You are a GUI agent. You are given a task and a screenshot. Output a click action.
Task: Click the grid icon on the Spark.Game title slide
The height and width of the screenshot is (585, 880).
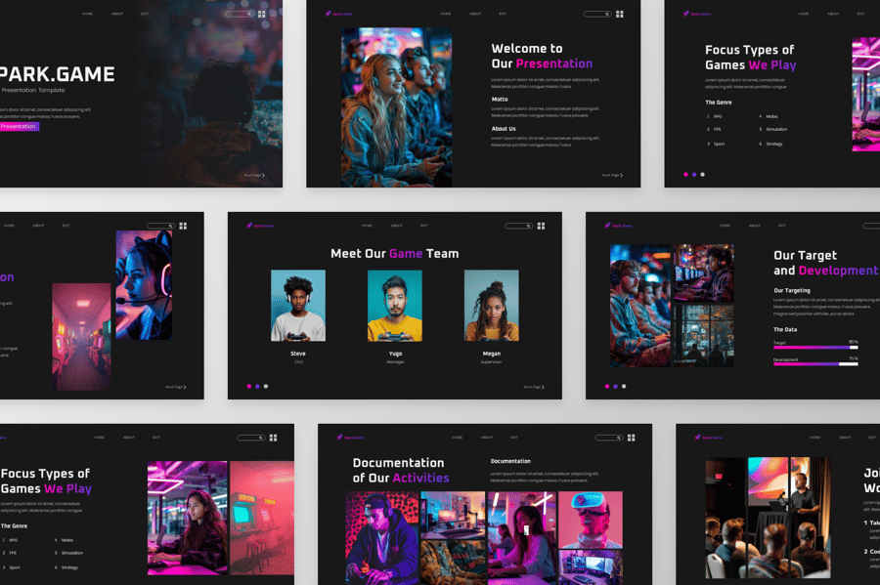click(261, 14)
